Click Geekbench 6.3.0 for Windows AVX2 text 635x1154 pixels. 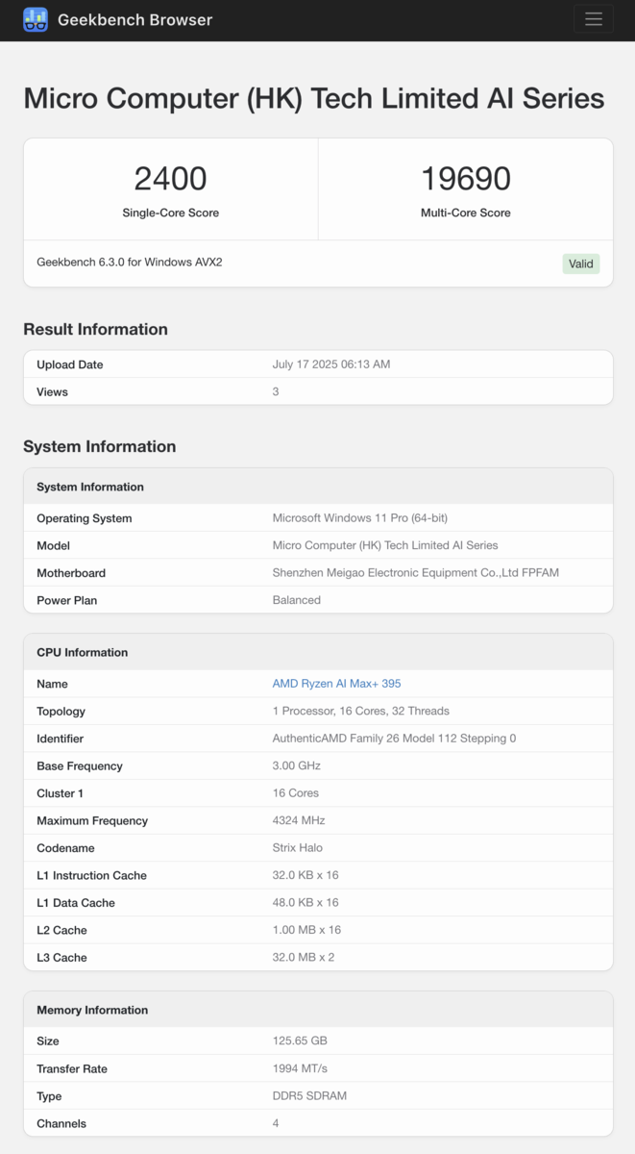130,262
